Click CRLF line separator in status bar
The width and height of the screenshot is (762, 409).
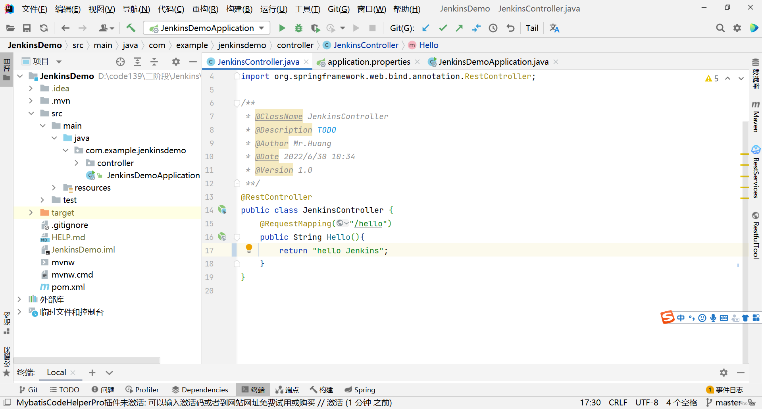[x=618, y=403]
